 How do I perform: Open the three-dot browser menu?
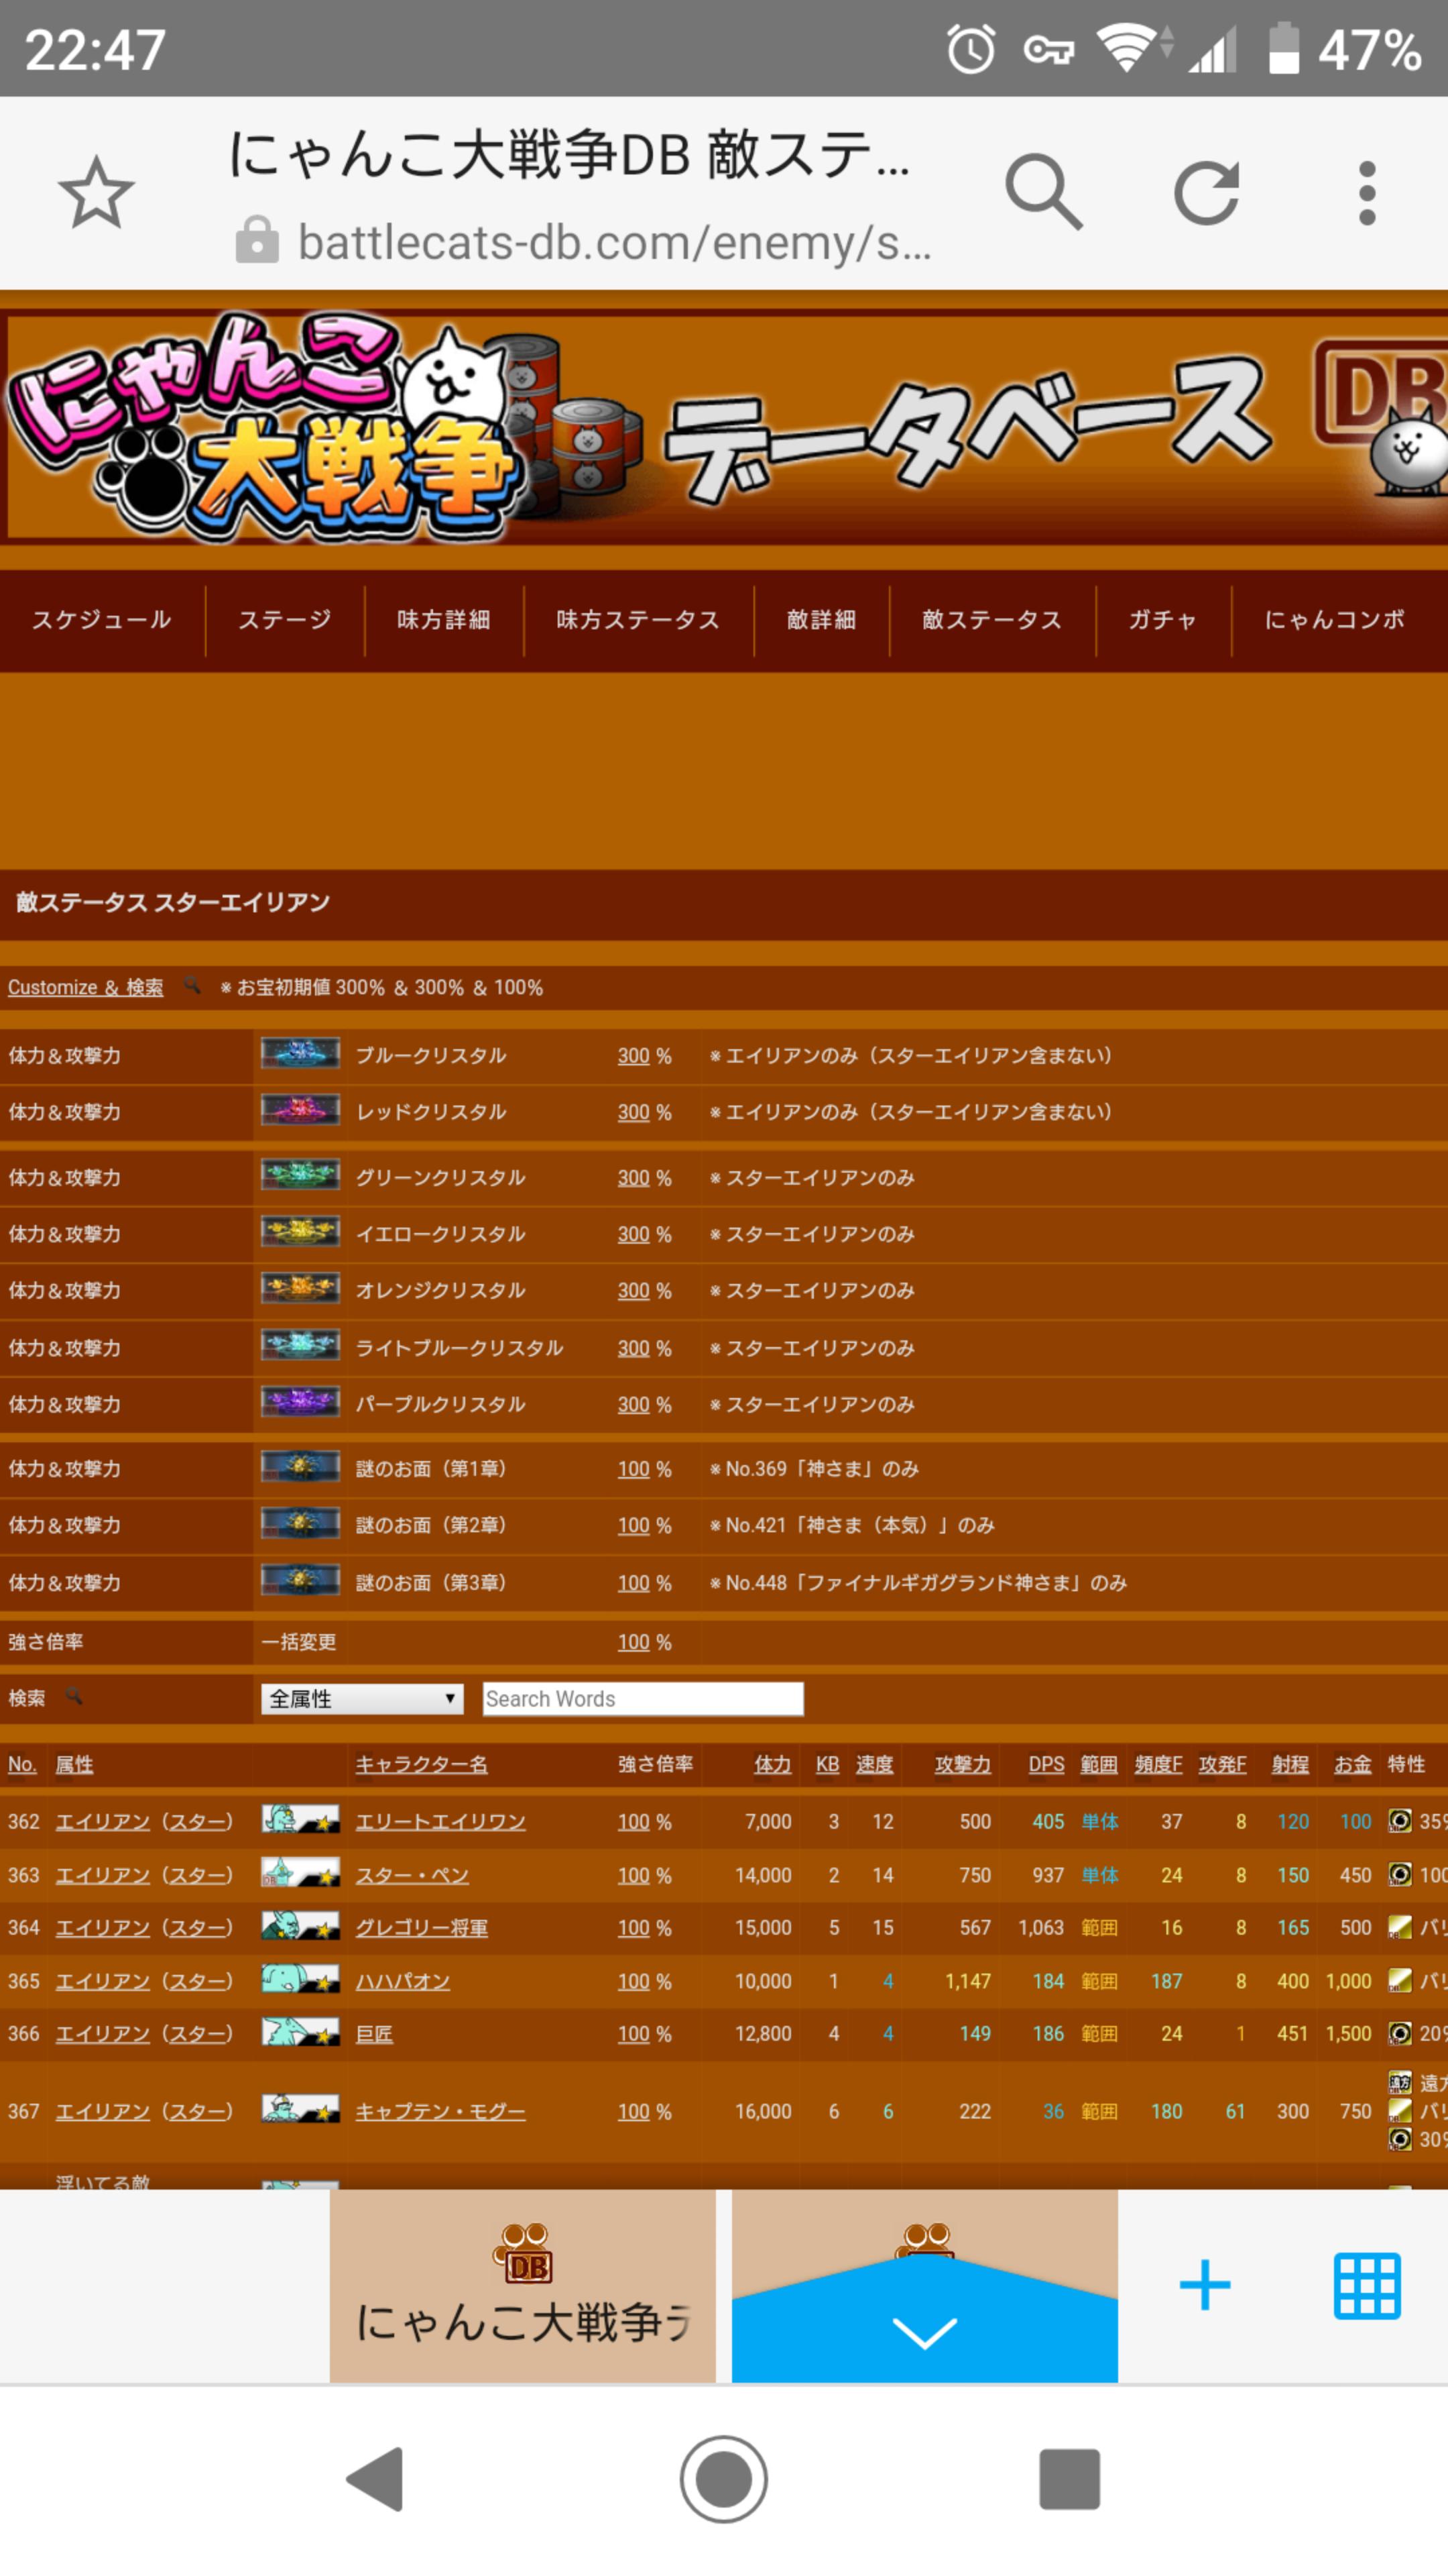1367,192
